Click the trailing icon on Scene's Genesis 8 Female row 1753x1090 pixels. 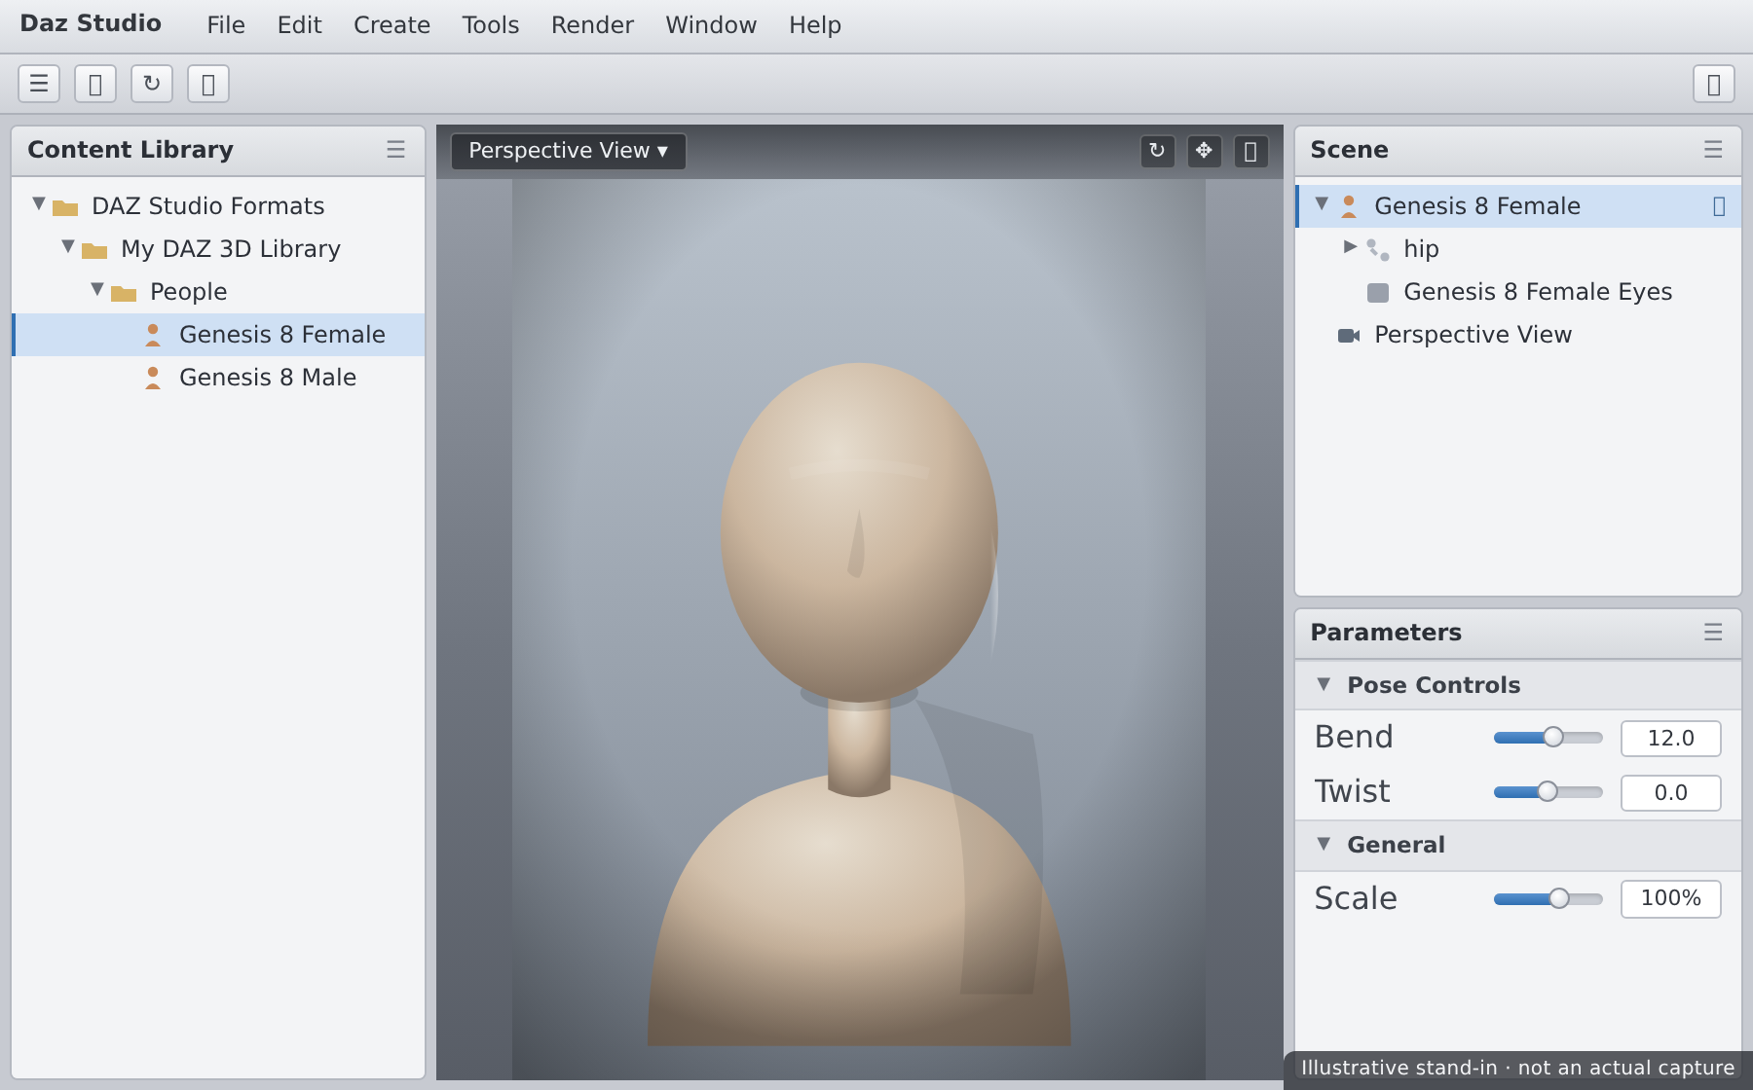[1719, 206]
